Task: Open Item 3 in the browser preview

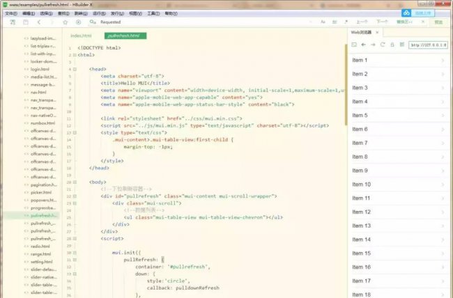Action: tap(399, 88)
